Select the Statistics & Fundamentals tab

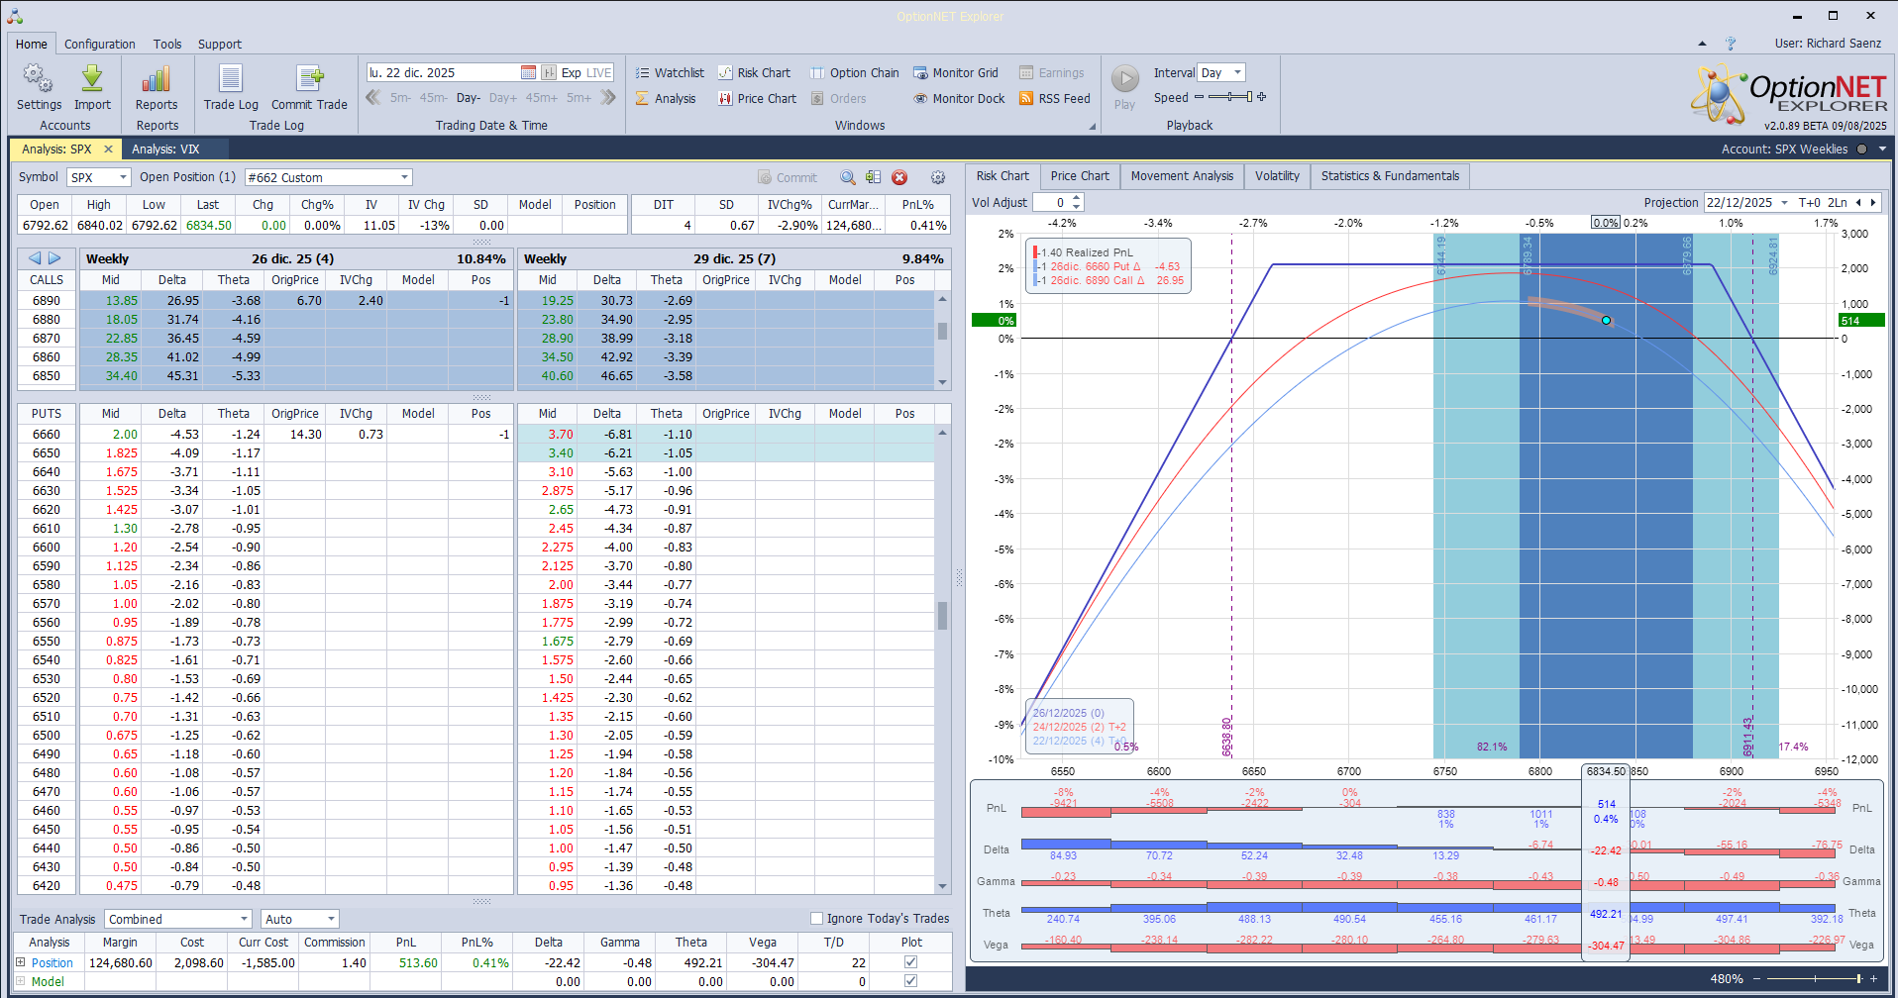1390,176
